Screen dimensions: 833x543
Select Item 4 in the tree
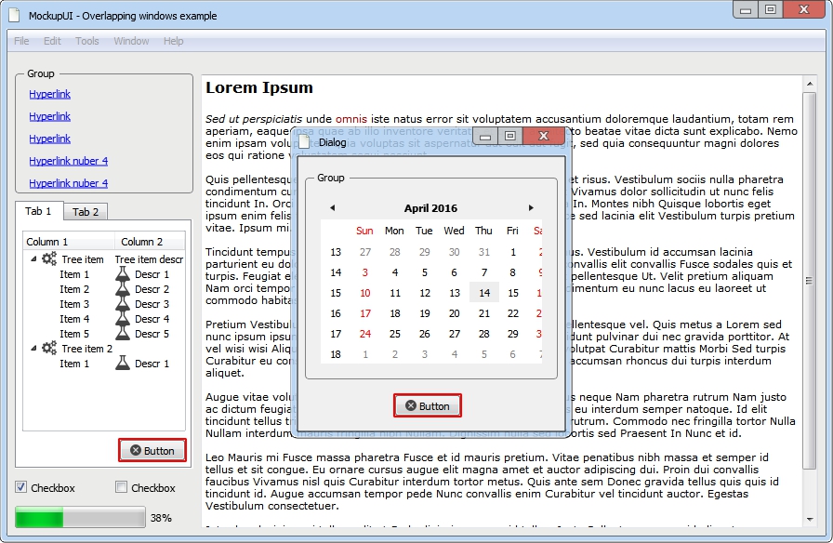coord(74,319)
